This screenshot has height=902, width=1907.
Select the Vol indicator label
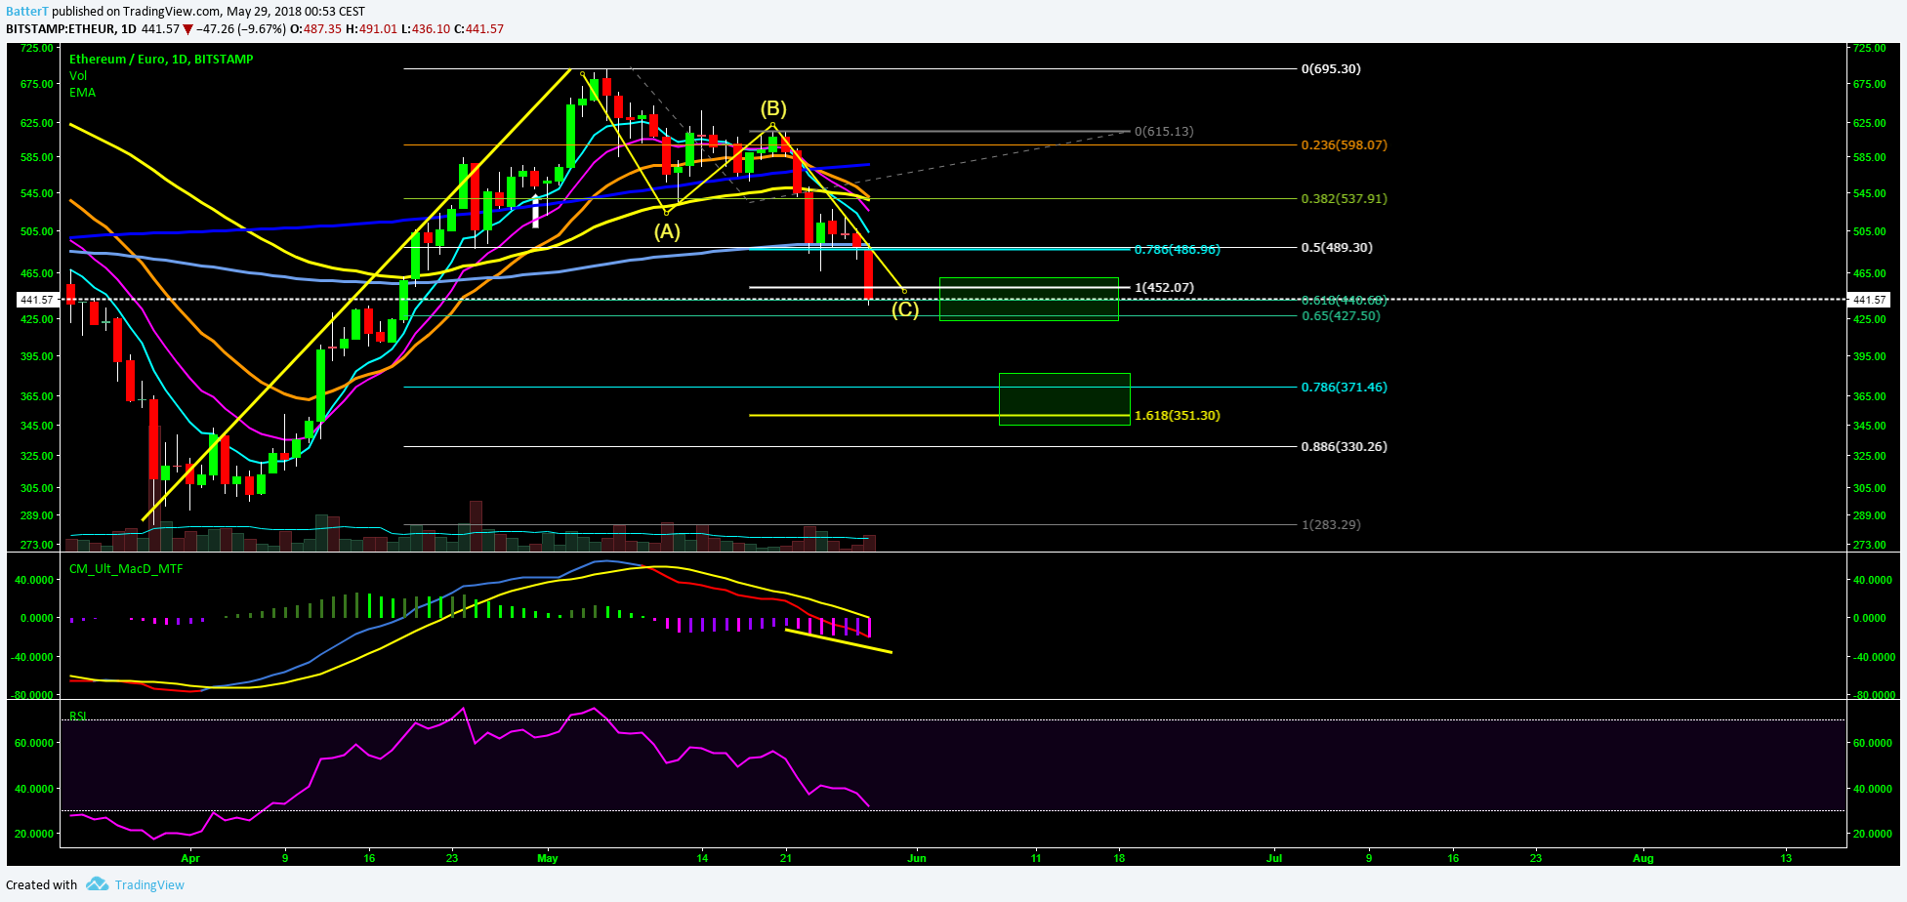pos(78,76)
